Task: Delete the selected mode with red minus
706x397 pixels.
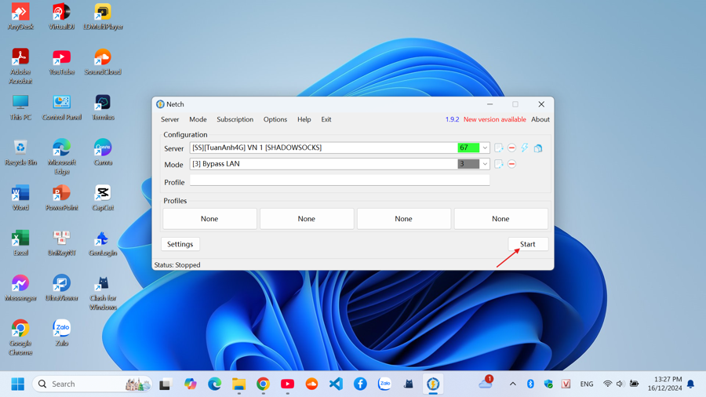Action: pyautogui.click(x=512, y=165)
